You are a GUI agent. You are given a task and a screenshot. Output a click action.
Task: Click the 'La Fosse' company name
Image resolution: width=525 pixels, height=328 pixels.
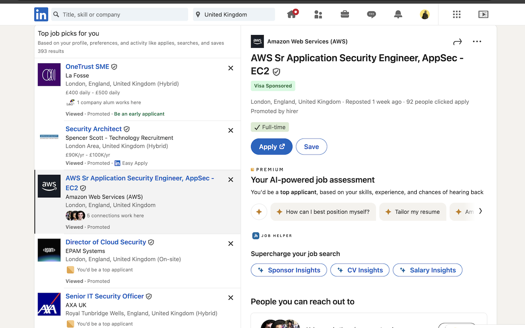pos(77,75)
